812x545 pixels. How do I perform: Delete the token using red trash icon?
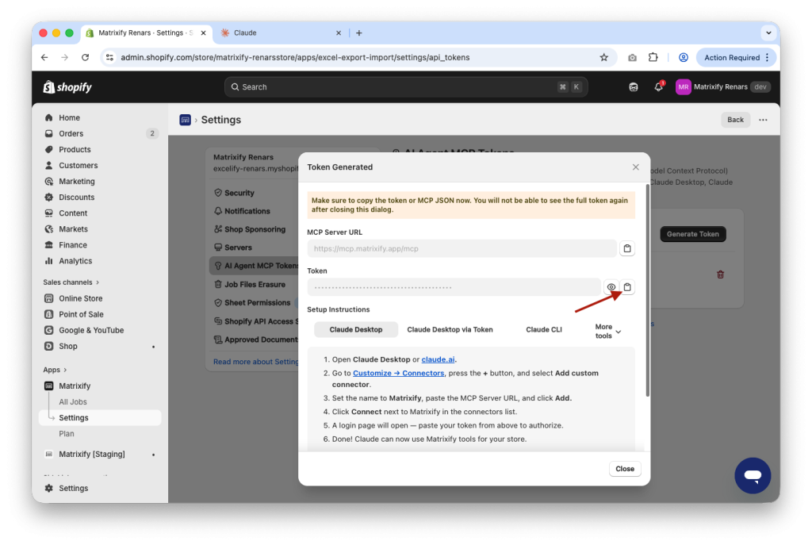720,274
